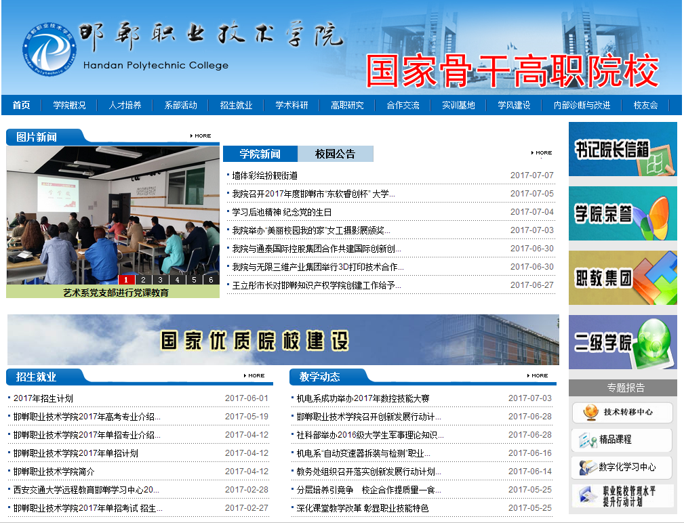Open the 二级学院 globe banner
The image size is (684, 523).
[622, 342]
